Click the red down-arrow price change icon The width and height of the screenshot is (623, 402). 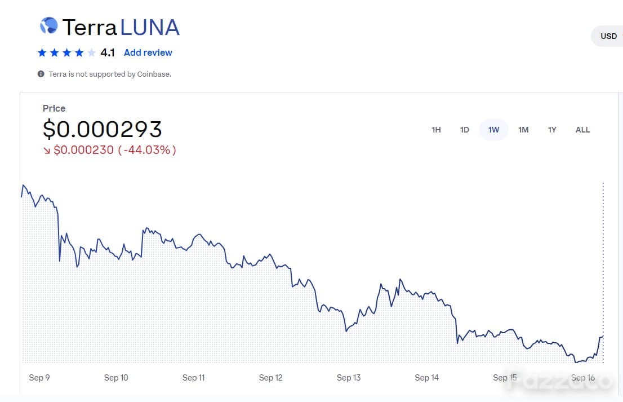pos(47,151)
